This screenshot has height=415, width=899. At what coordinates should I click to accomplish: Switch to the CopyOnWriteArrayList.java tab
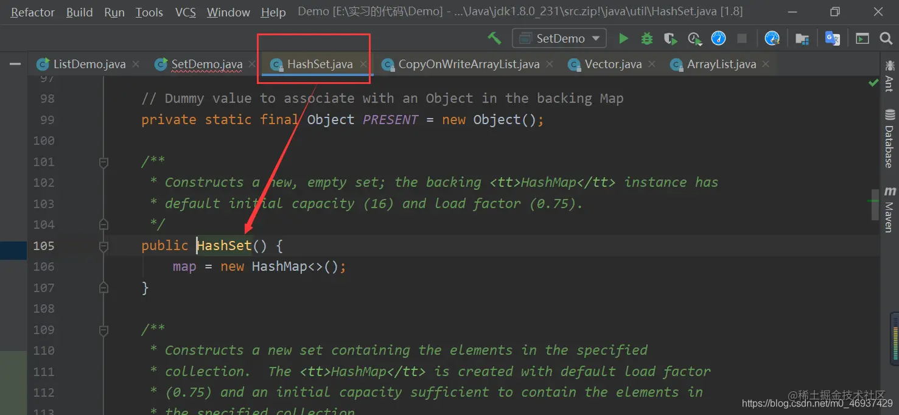(469, 64)
